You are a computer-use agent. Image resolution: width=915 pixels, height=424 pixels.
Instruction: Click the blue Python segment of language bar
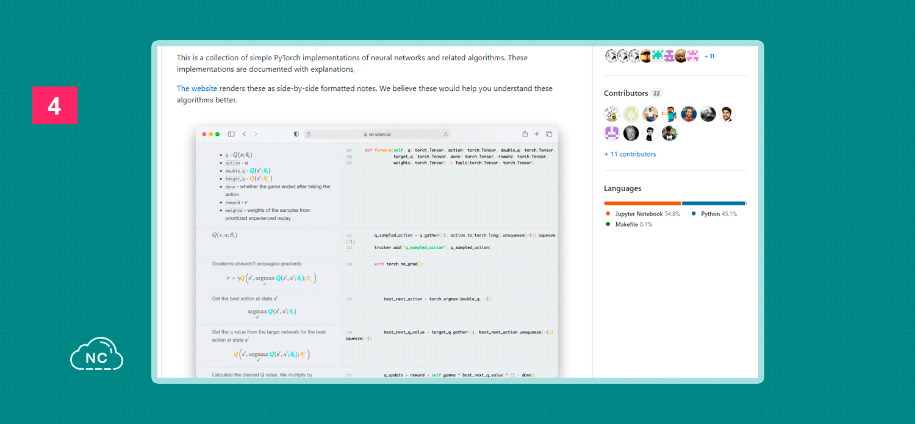pos(714,203)
